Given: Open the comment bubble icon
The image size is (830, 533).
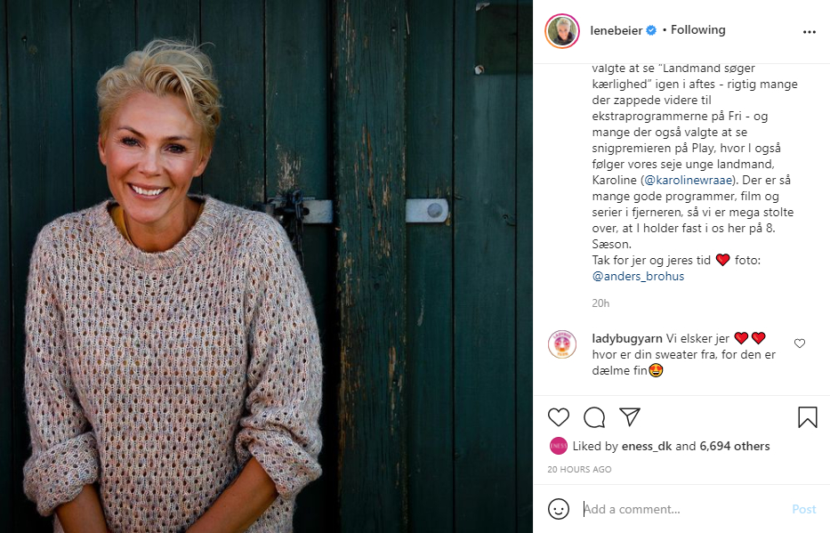Looking at the screenshot, I should 593,416.
